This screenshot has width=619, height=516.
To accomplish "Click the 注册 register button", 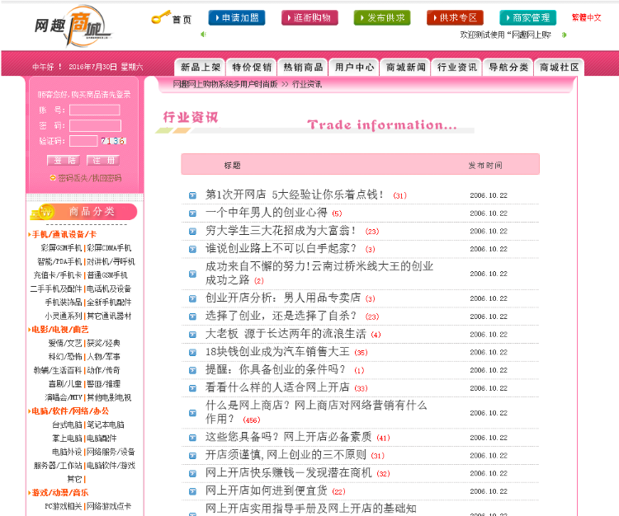I will point(103,161).
